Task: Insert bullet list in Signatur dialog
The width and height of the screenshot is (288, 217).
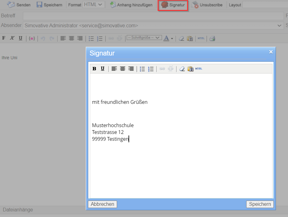Action: click(x=142, y=69)
